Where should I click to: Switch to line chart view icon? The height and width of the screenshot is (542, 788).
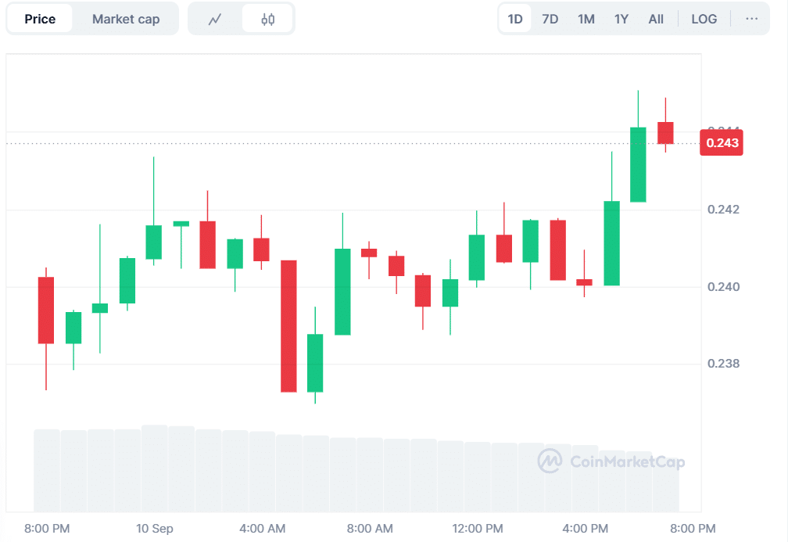215,20
